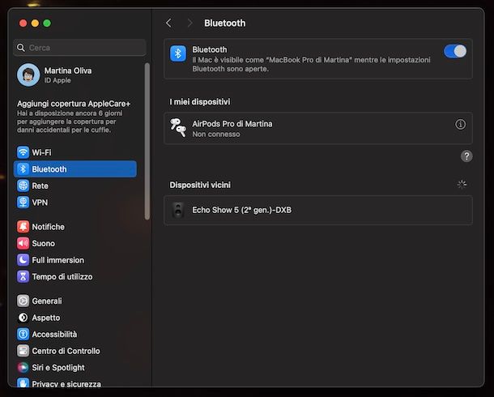Click the yellow minimize window button
Screen dimensions: 494x397
pos(35,23)
